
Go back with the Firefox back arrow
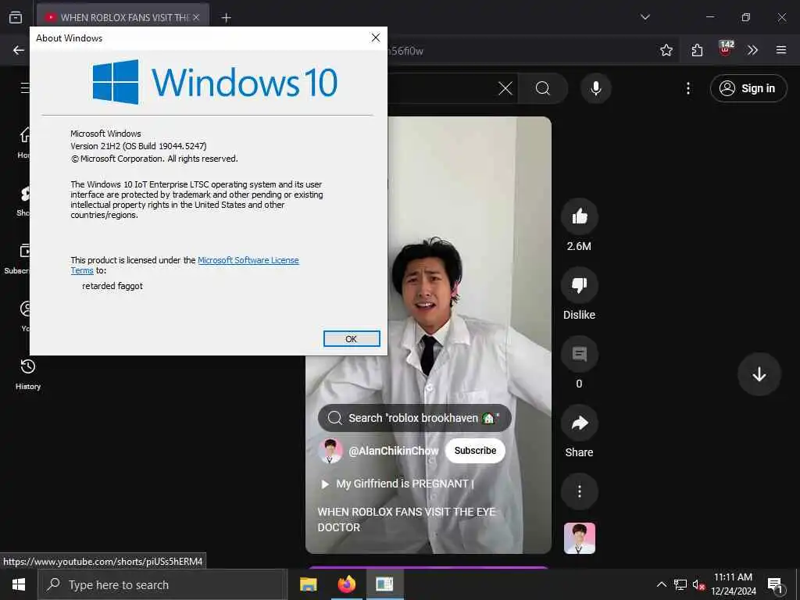(19, 50)
